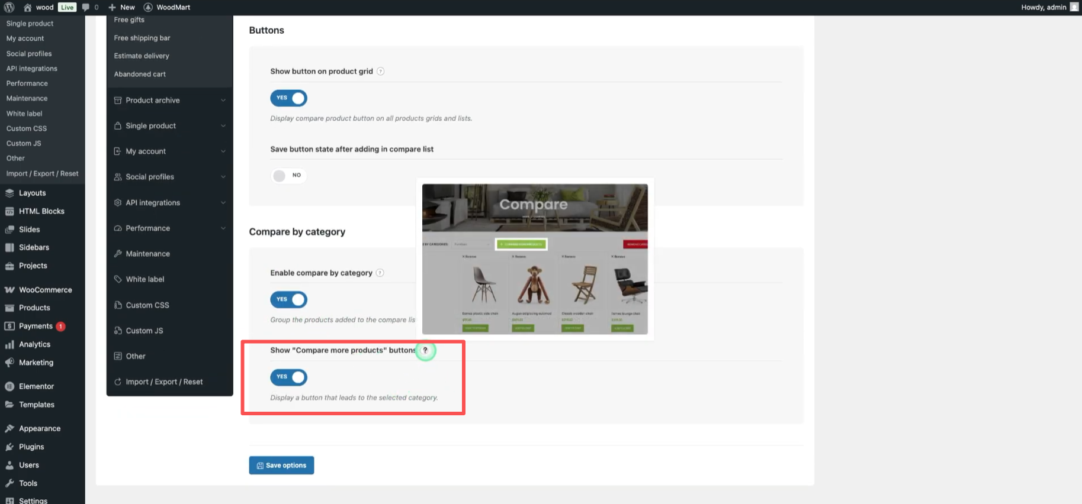Toggle Show button on product grid

coord(288,98)
